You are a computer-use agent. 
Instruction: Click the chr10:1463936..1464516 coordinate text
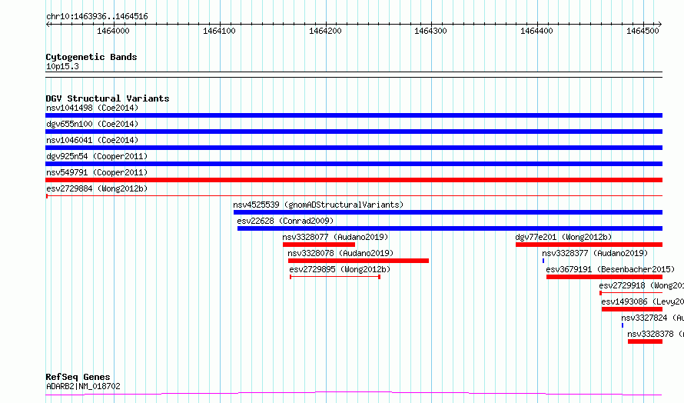97,17
